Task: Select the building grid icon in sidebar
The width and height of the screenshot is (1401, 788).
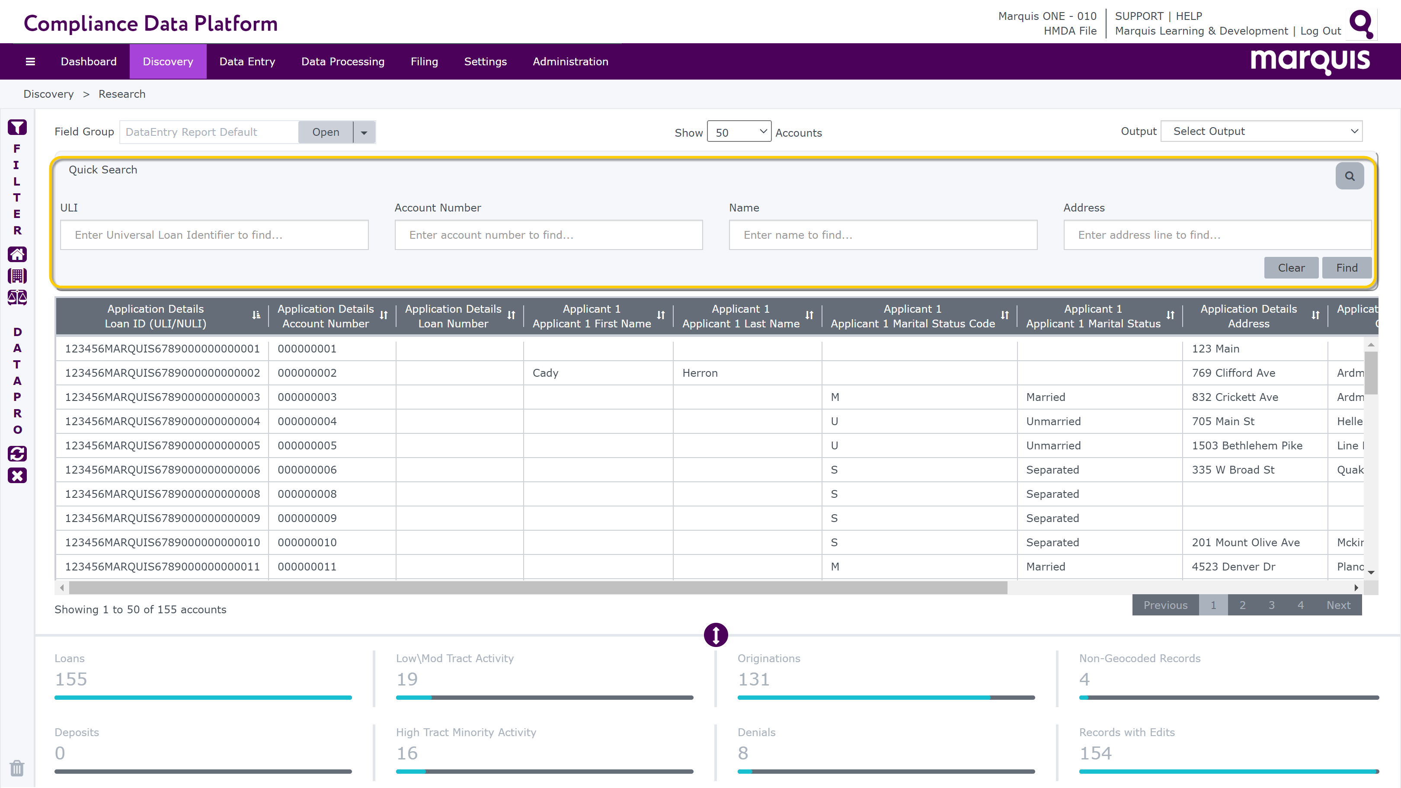Action: point(17,276)
